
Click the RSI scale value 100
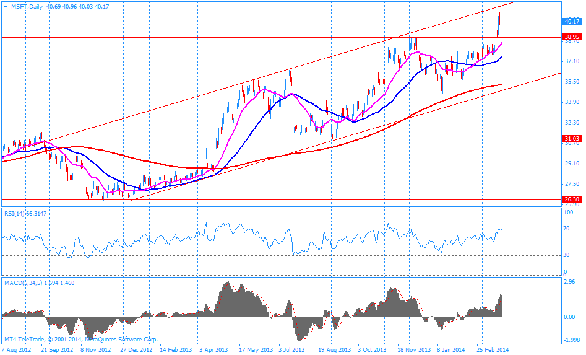569,213
